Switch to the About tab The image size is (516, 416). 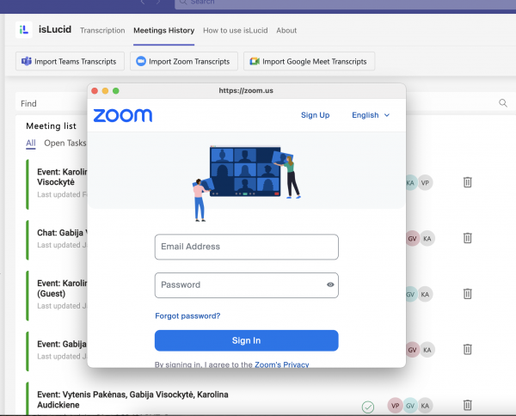pos(286,30)
